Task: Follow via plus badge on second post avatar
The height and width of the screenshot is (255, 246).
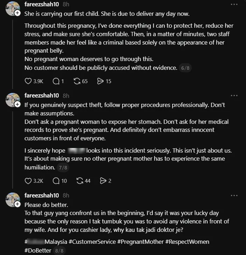Action: pos(17,104)
